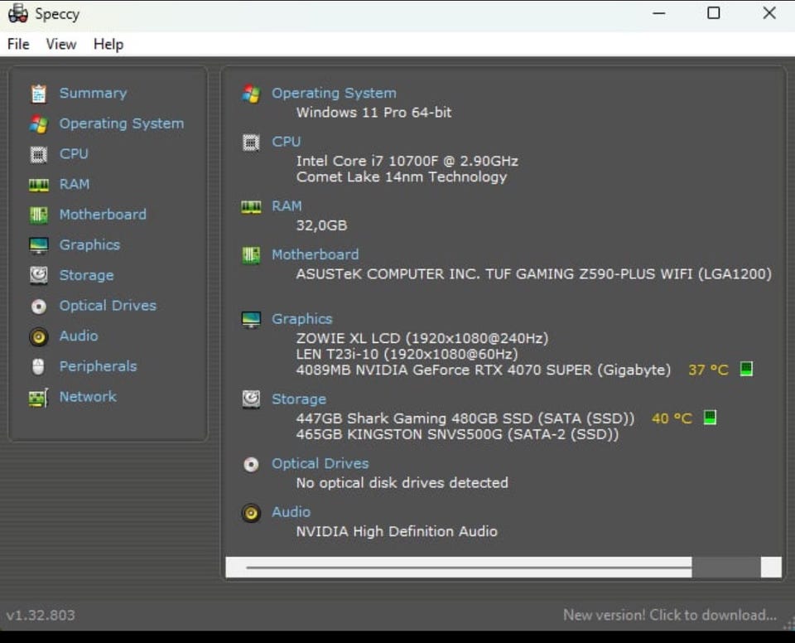The height and width of the screenshot is (643, 795).
Task: Click the Storage hard drive icon in sidebar
Action: 39,276
